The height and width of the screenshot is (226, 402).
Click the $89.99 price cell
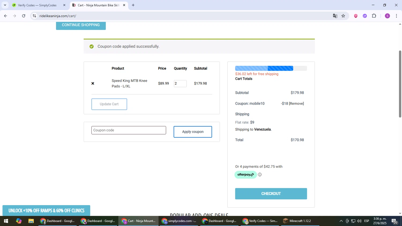(163, 84)
